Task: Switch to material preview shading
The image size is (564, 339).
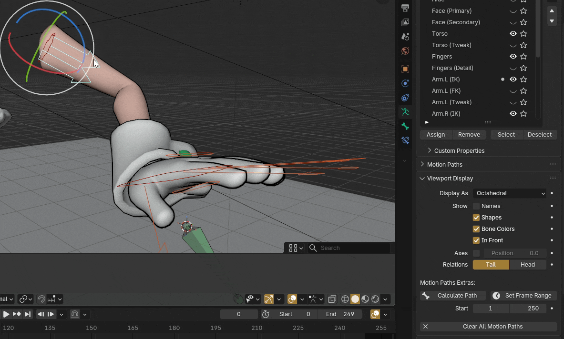Action: (365, 299)
